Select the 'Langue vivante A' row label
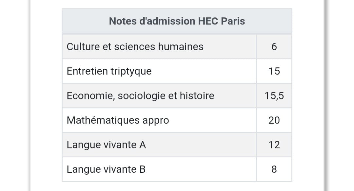The height and width of the screenshot is (191, 354). [x=106, y=145]
